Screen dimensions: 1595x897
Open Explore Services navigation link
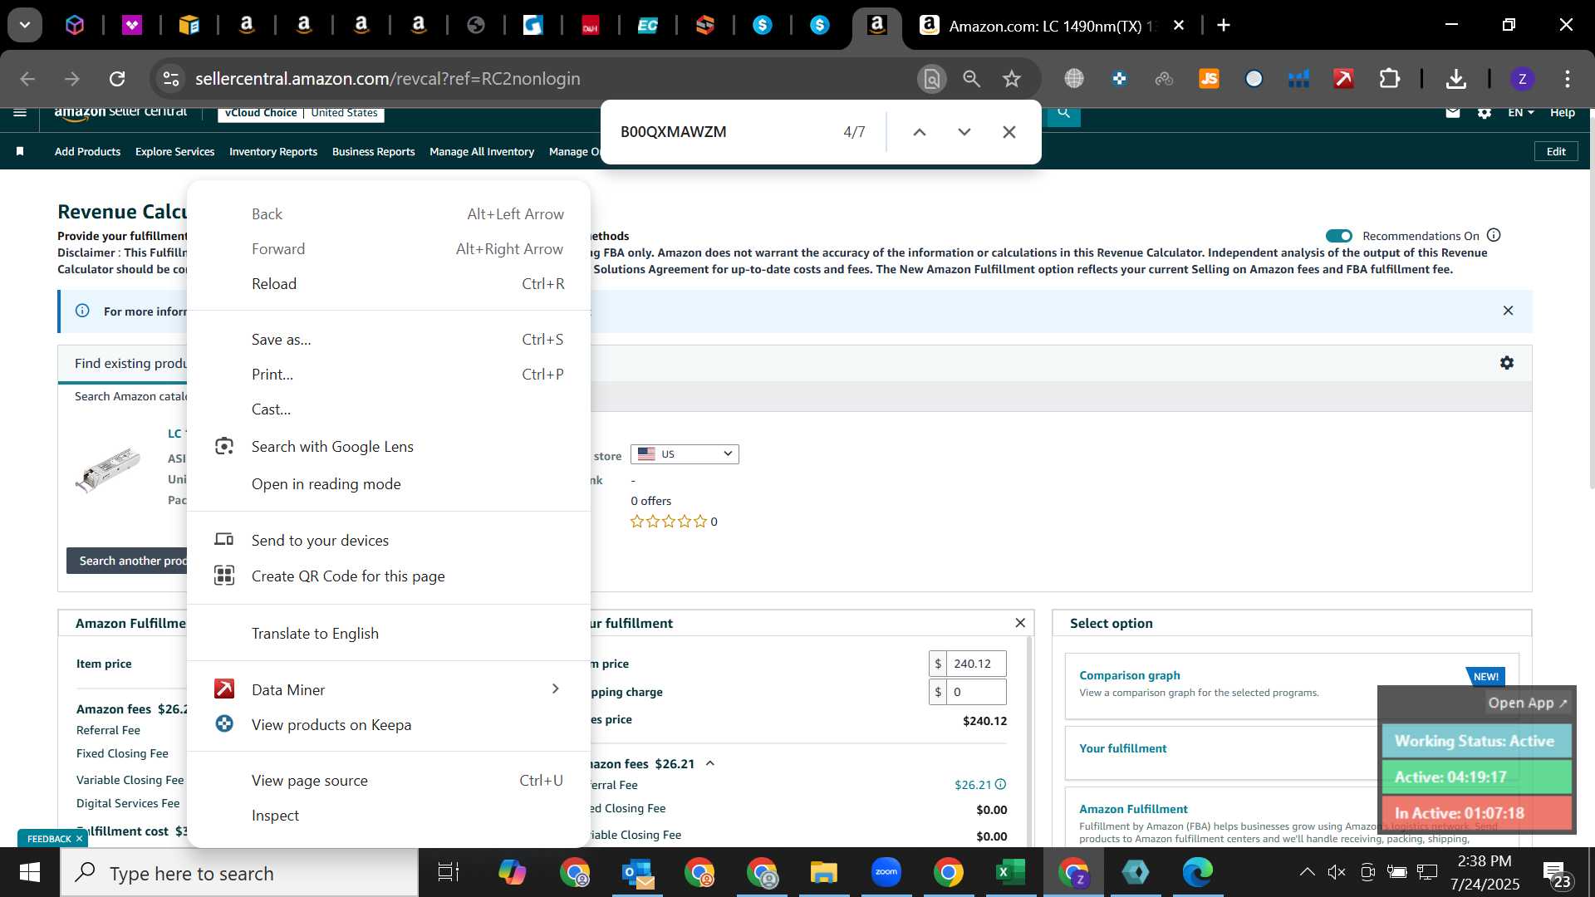point(174,152)
